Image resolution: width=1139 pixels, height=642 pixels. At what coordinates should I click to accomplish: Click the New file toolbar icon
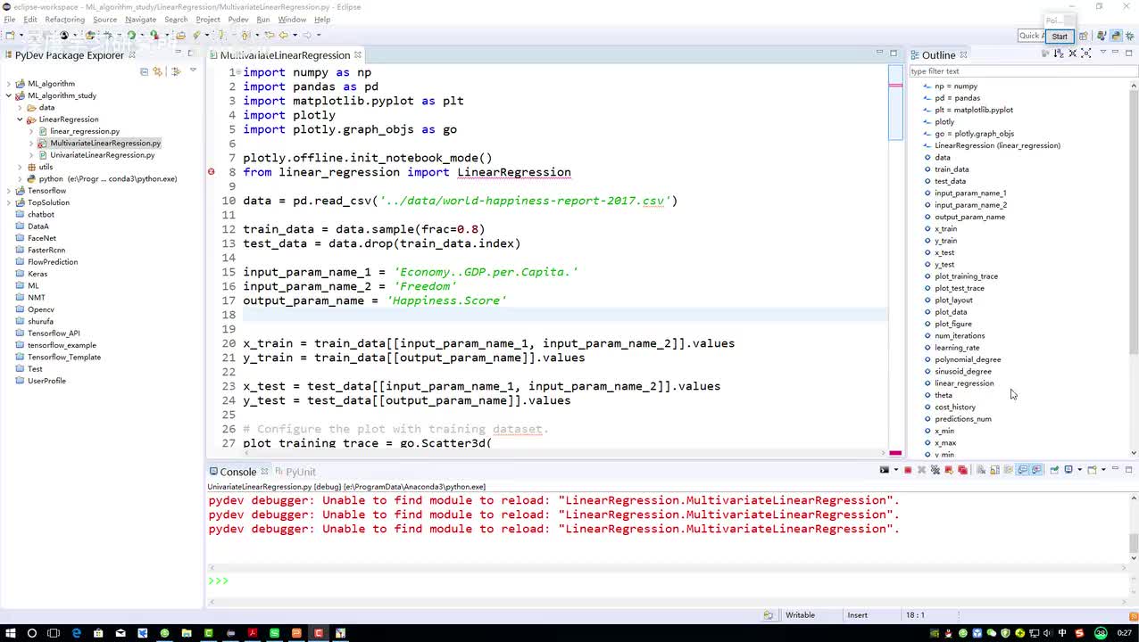click(x=10, y=36)
